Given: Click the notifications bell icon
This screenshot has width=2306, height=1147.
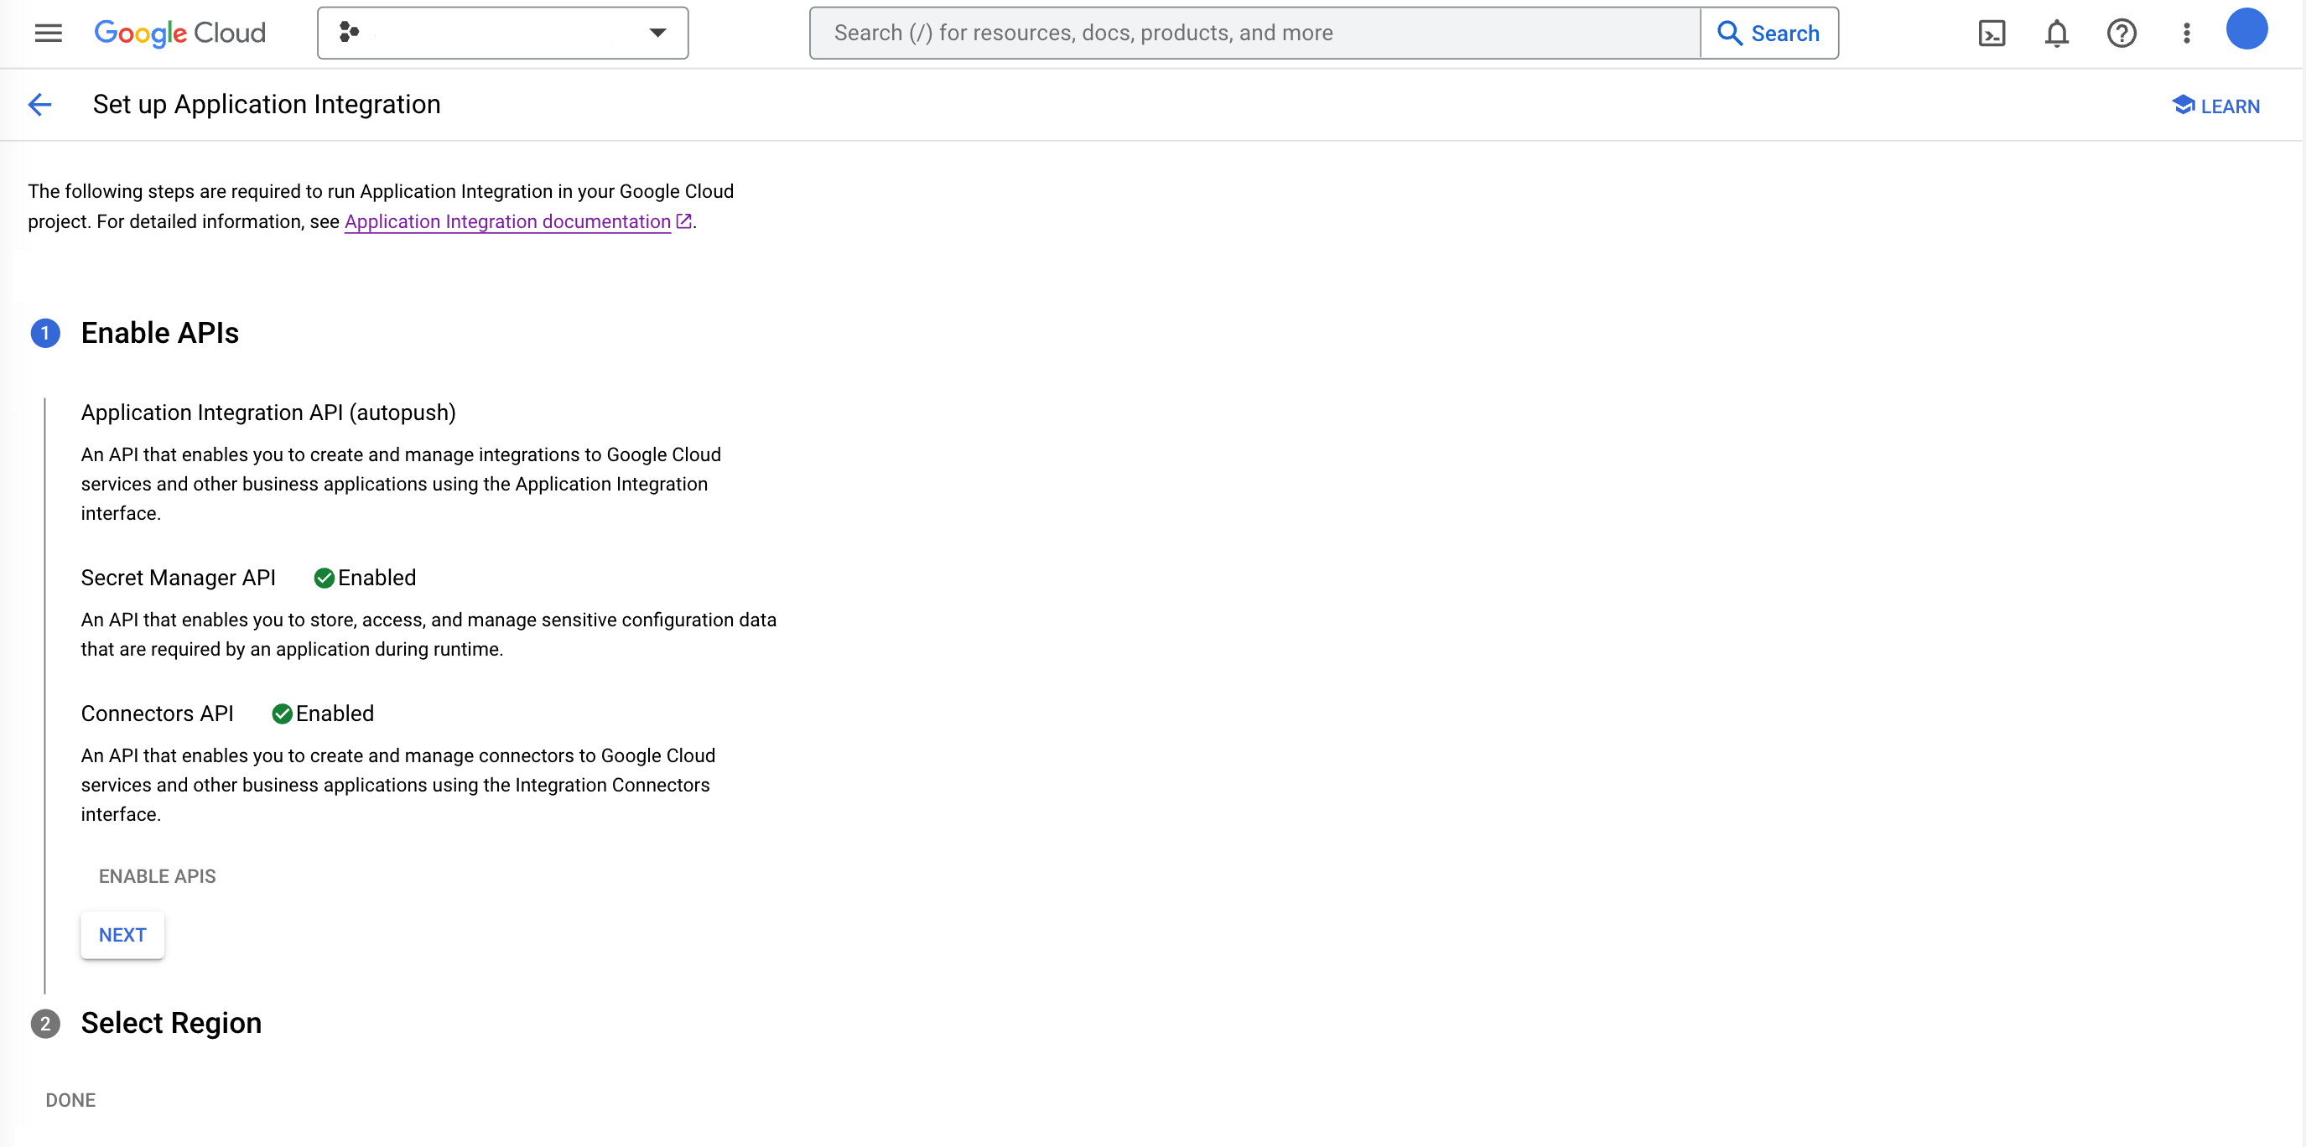Looking at the screenshot, I should pyautogui.click(x=2058, y=33).
